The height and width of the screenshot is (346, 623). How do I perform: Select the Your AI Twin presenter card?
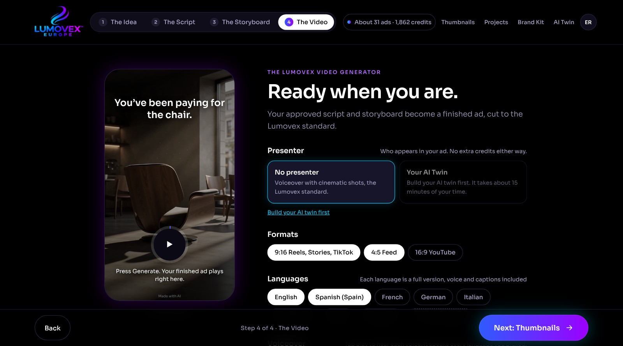[463, 182]
